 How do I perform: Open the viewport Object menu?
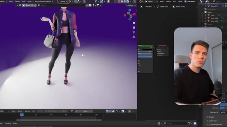tap(30, 1)
